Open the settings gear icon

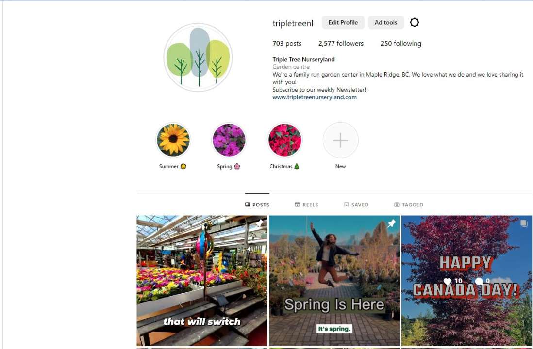pos(415,22)
